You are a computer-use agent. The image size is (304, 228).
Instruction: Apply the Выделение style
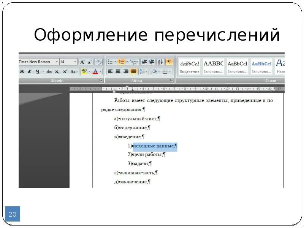coord(189,67)
